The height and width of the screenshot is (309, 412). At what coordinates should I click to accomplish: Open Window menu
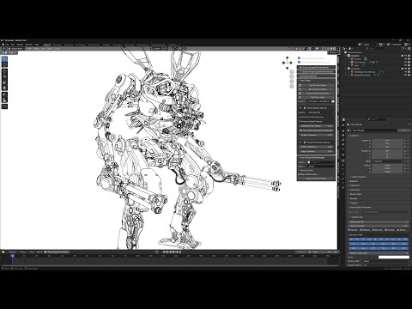pyautogui.click(x=28, y=45)
